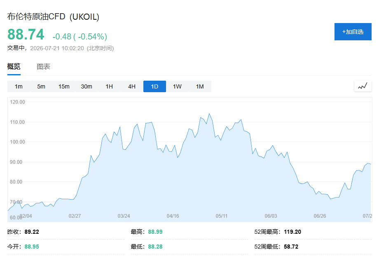The image size is (379, 256).
Task: Click the 03/24 date on chart axis
Action: [124, 216]
